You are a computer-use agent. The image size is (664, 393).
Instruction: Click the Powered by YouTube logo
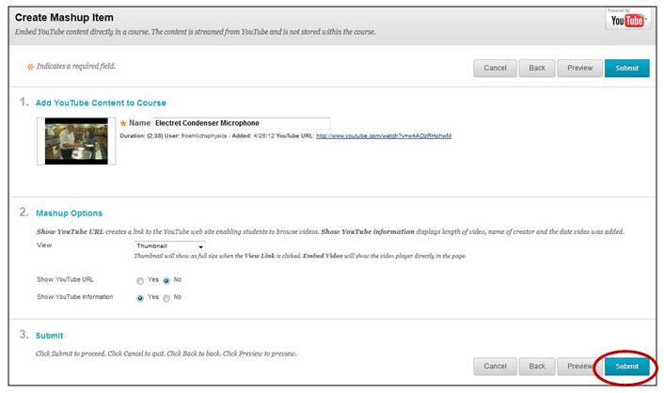pos(627,19)
